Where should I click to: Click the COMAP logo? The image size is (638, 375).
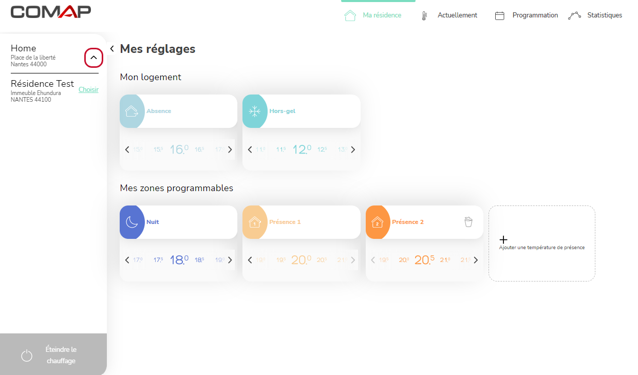[51, 12]
